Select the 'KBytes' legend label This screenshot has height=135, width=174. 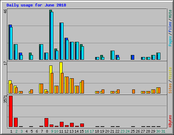(170, 121)
